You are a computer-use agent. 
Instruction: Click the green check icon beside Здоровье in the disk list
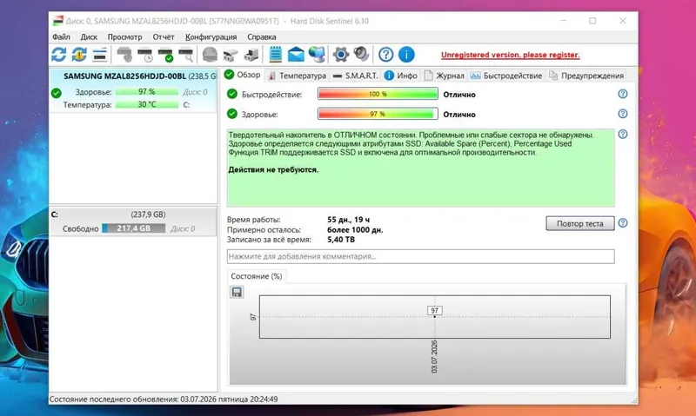tap(57, 93)
